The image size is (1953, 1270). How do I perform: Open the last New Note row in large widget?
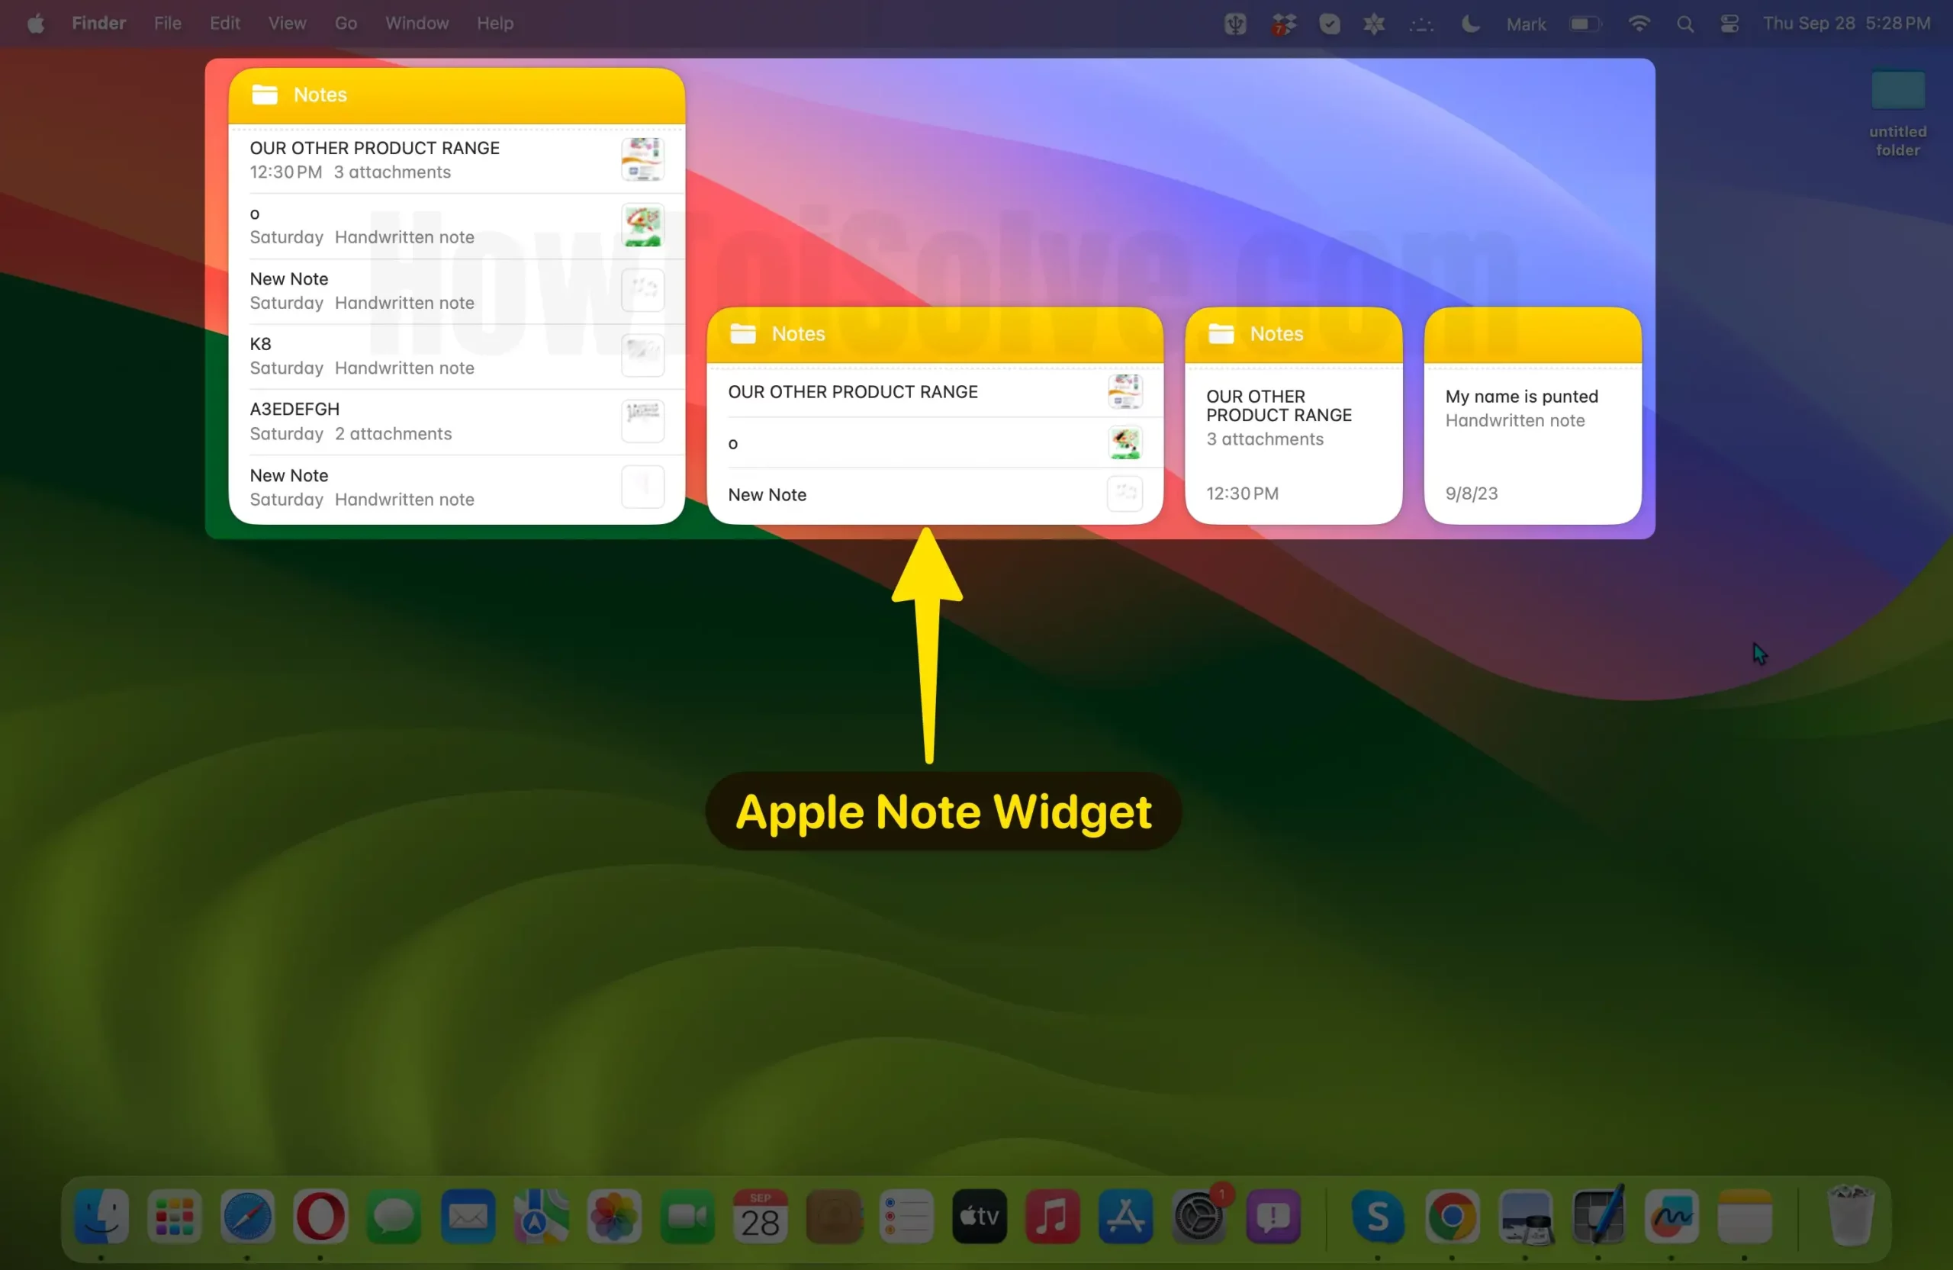point(456,487)
